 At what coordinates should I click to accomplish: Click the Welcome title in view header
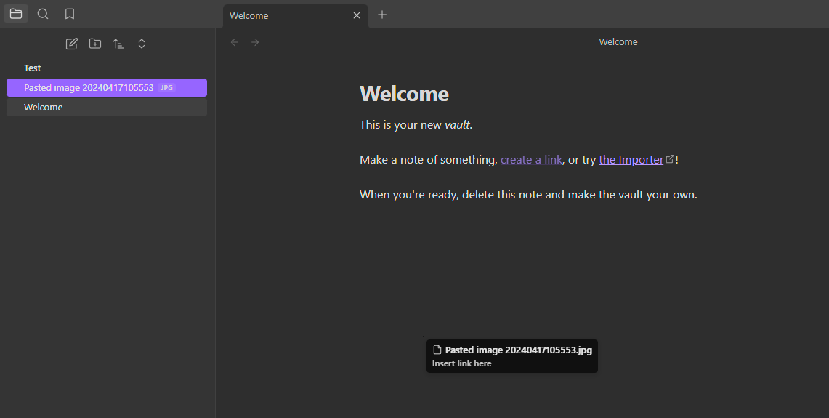pyautogui.click(x=618, y=42)
